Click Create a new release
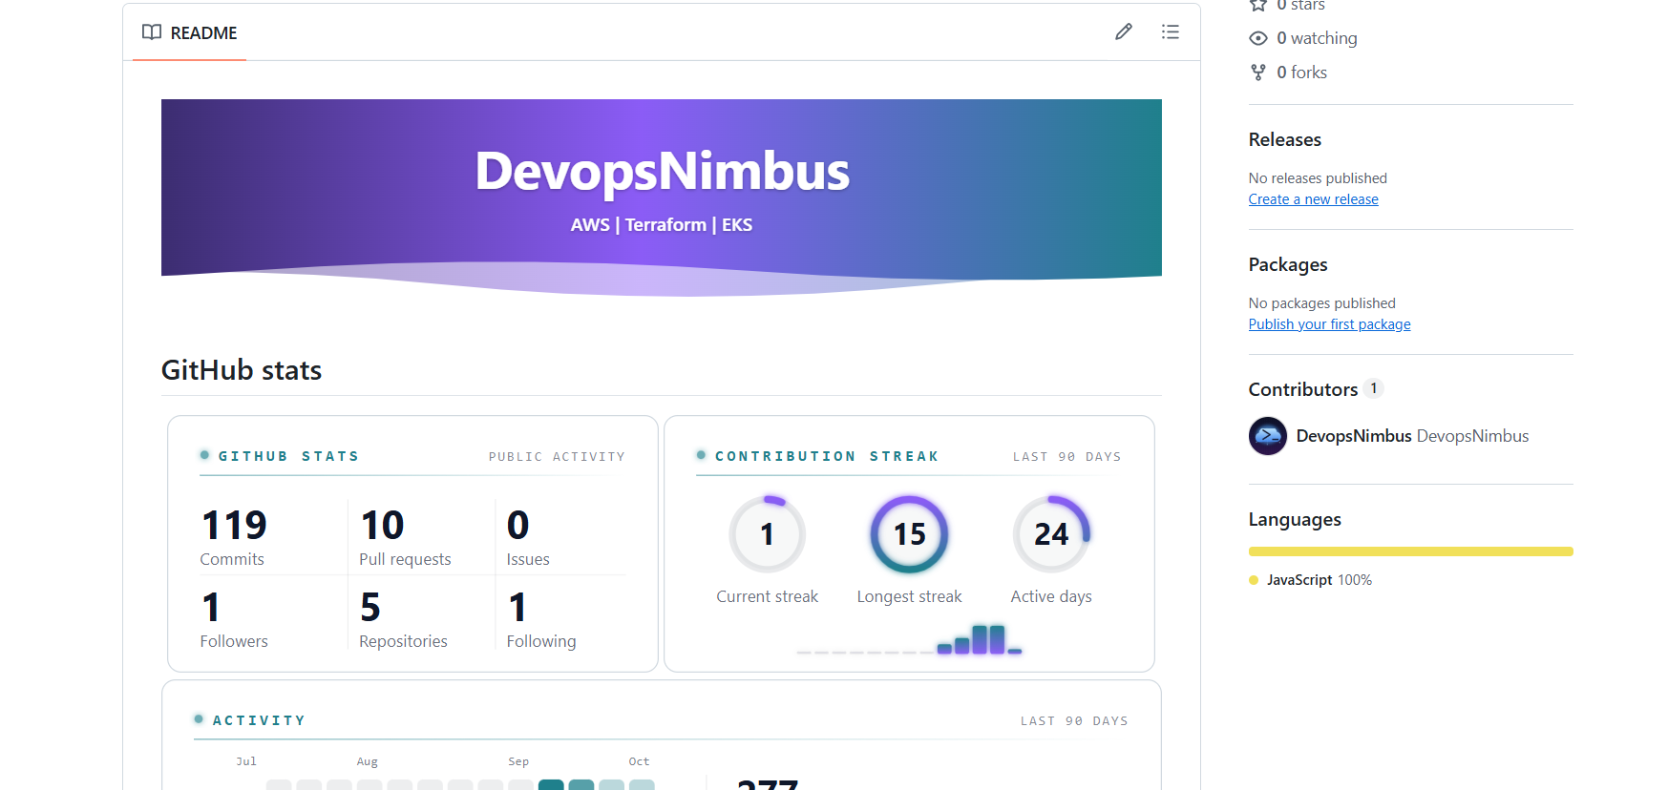Screen dimensions: 1668x790 click(x=1313, y=199)
